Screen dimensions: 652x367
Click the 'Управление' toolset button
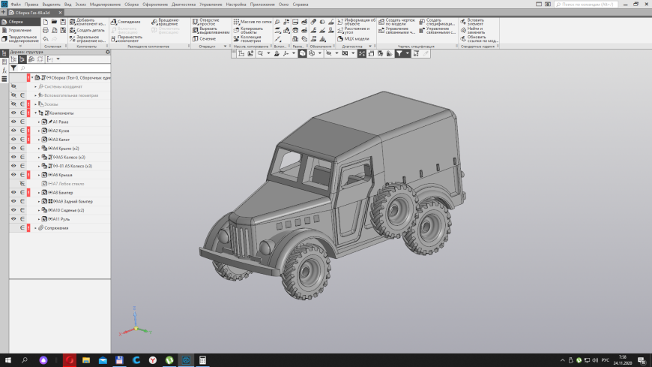pos(18,30)
